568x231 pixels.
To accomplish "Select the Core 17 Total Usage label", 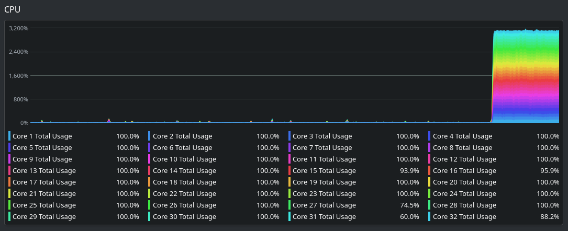I will tap(44, 182).
